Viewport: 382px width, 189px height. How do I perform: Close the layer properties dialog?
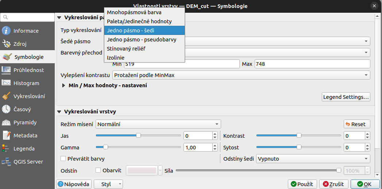(374, 6)
